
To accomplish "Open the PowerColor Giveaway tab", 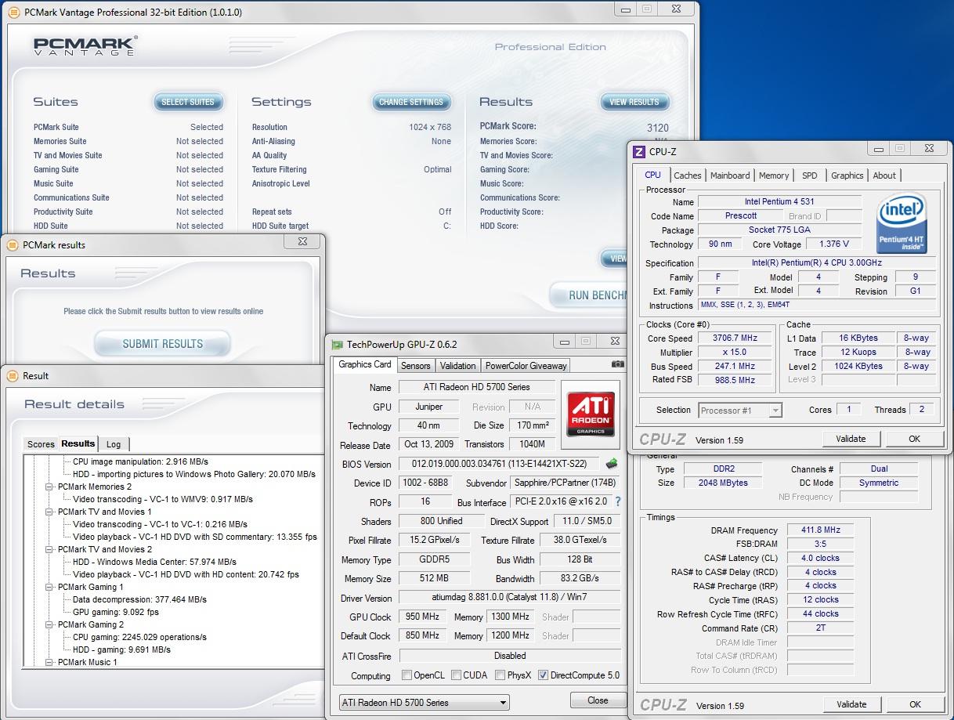I will [526, 366].
